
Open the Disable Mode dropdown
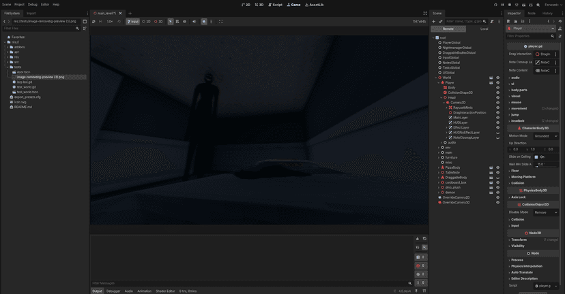point(546,212)
